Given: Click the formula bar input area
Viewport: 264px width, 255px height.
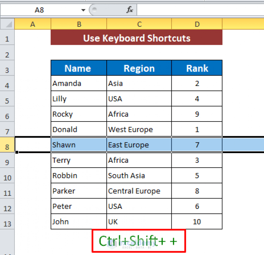Looking at the screenshot, I should tap(200, 10).
